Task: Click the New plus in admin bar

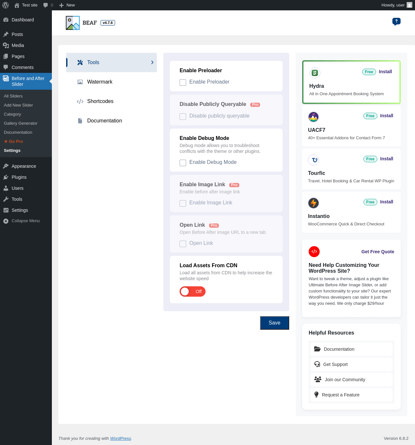Action: coord(61,5)
